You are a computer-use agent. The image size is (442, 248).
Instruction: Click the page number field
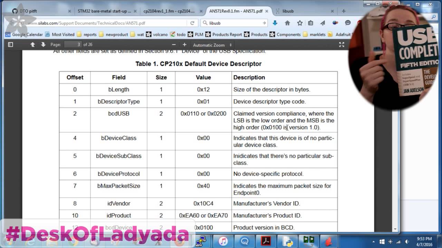[73, 44]
